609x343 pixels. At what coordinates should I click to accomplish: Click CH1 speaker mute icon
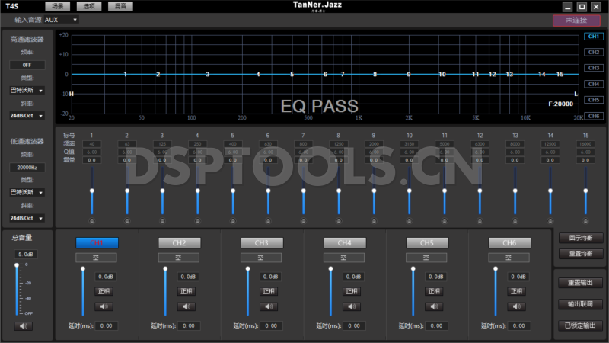click(x=104, y=306)
